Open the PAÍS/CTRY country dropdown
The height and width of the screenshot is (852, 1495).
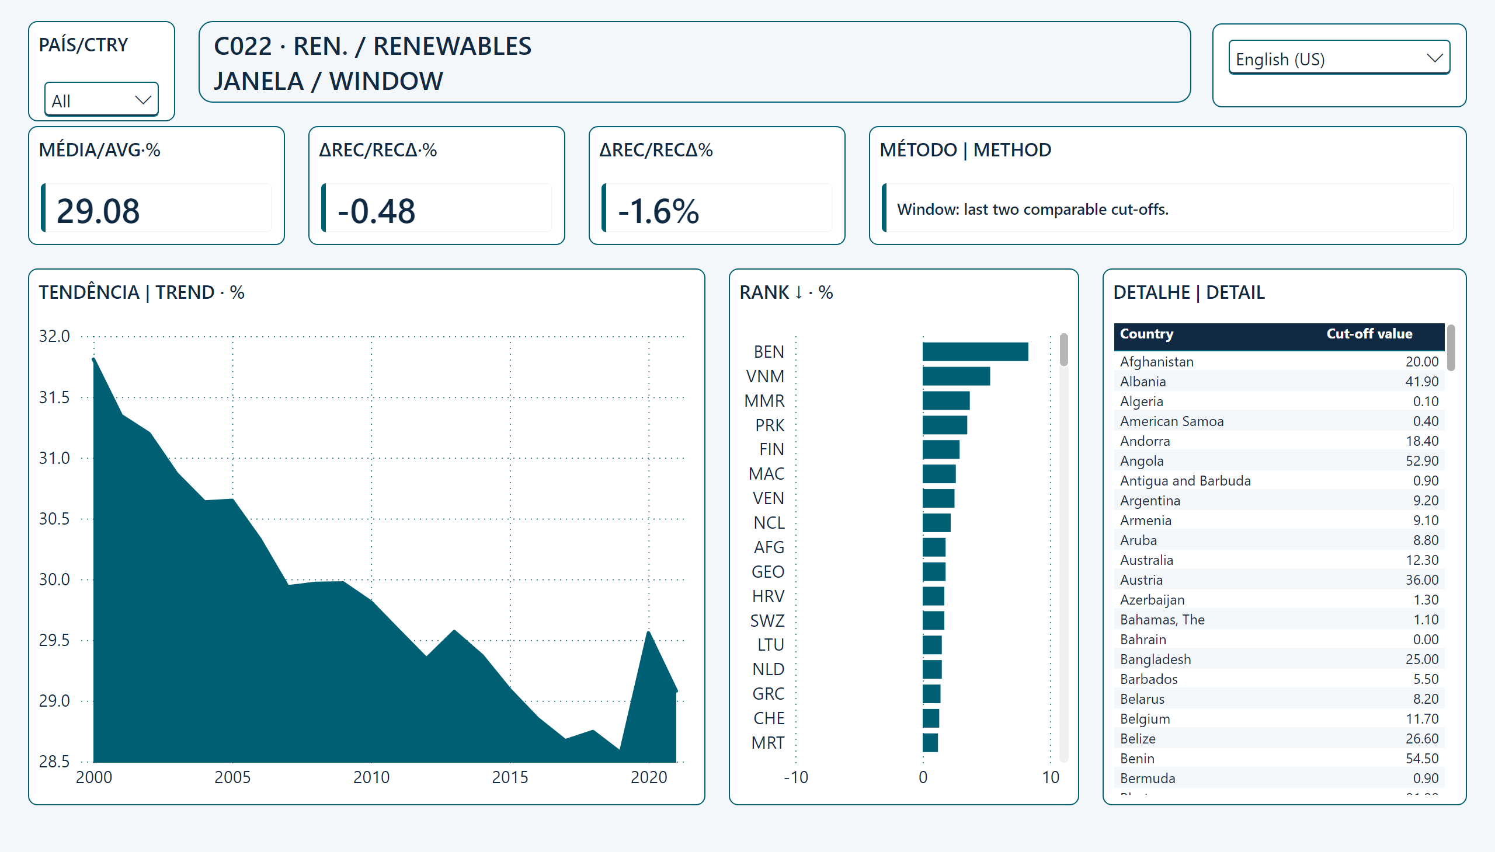pos(101,100)
